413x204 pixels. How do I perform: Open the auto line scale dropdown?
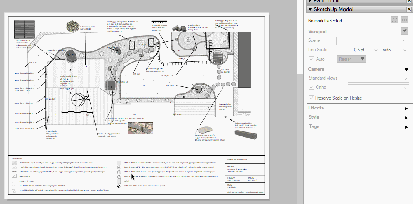pos(395,50)
